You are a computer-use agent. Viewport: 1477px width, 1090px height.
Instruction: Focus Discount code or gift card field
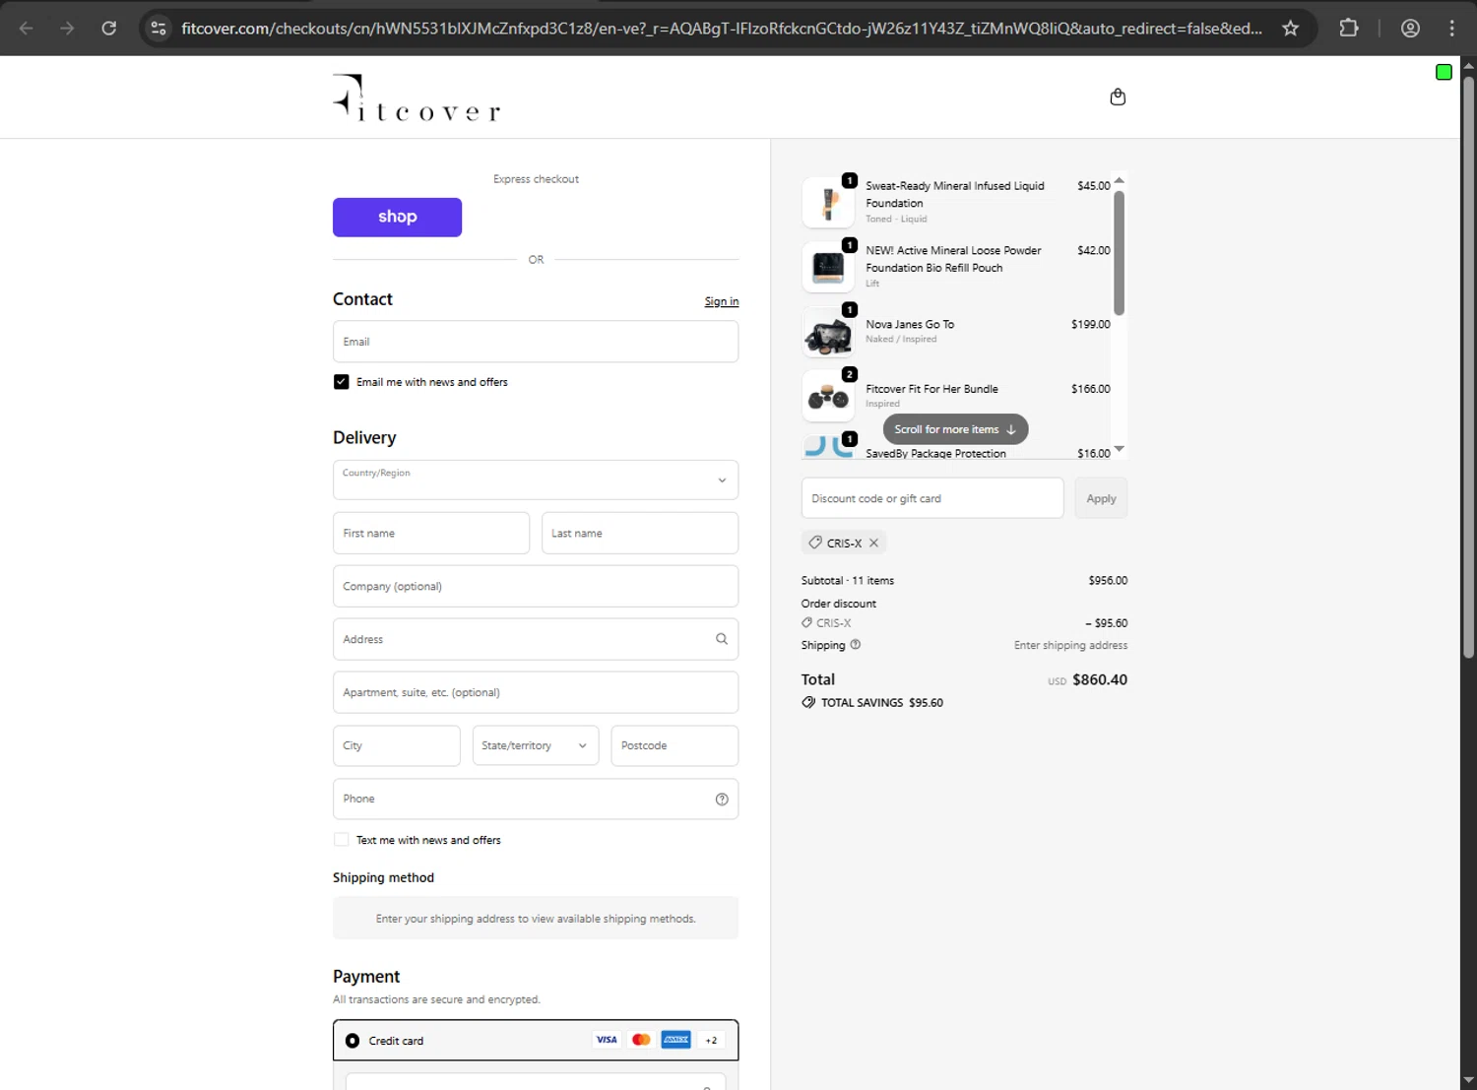tap(932, 498)
